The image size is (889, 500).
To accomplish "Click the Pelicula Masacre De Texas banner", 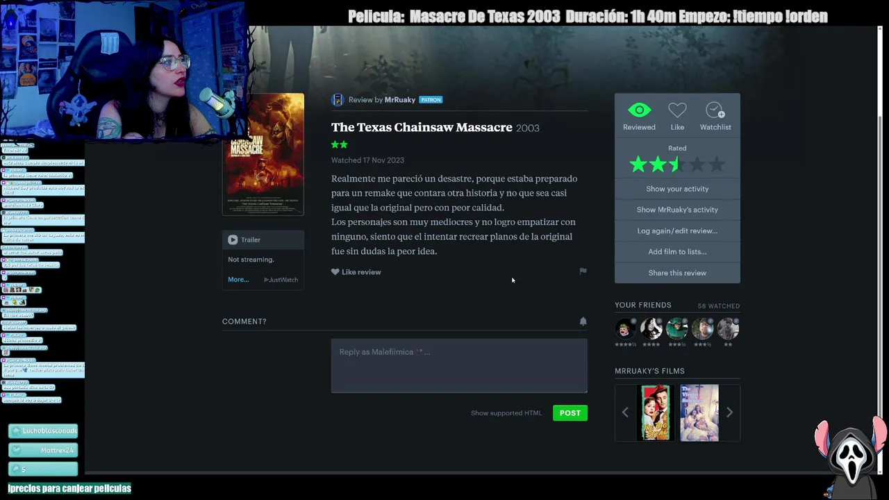I will [x=588, y=16].
